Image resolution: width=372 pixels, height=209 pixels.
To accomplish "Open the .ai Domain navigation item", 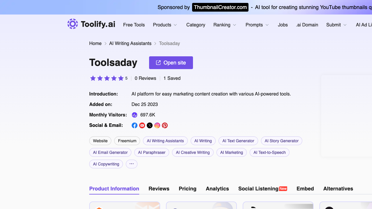I will (x=307, y=25).
